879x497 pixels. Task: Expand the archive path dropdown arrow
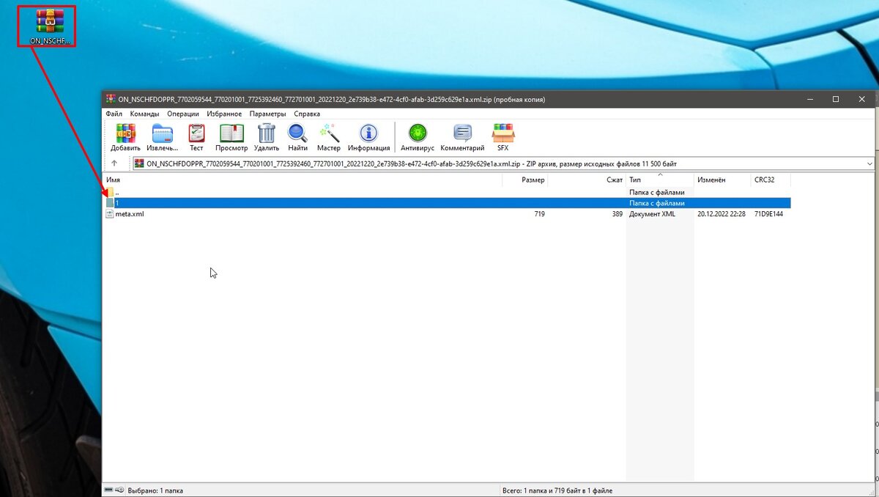(869, 163)
